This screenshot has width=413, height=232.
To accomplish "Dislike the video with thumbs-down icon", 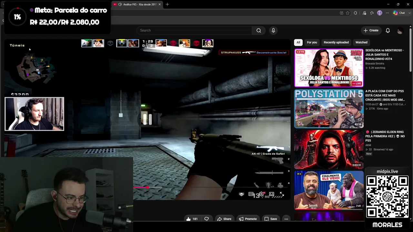I will pos(206,219).
